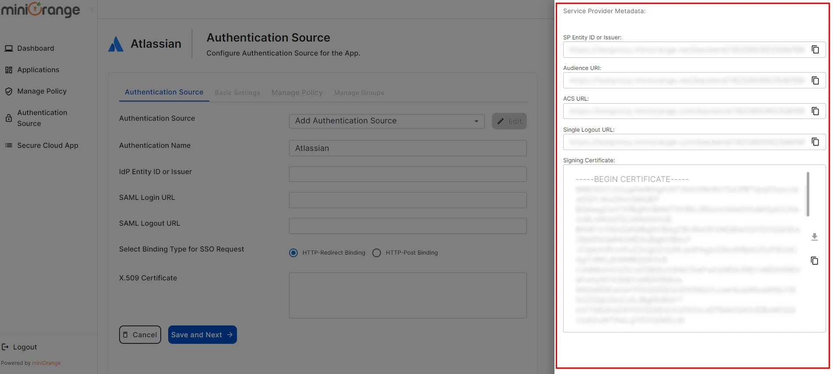Switch to the Manage Groups tab
The height and width of the screenshot is (374, 833).
pos(359,93)
